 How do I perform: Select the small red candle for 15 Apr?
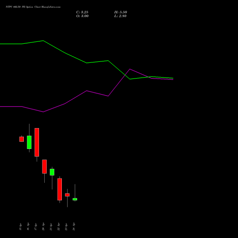click(21, 139)
